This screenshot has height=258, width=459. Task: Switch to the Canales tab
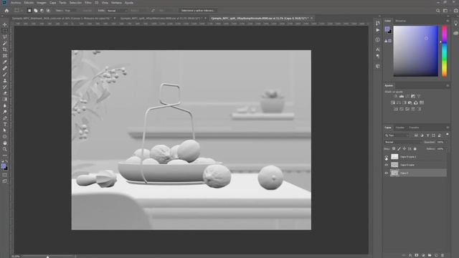pos(400,128)
